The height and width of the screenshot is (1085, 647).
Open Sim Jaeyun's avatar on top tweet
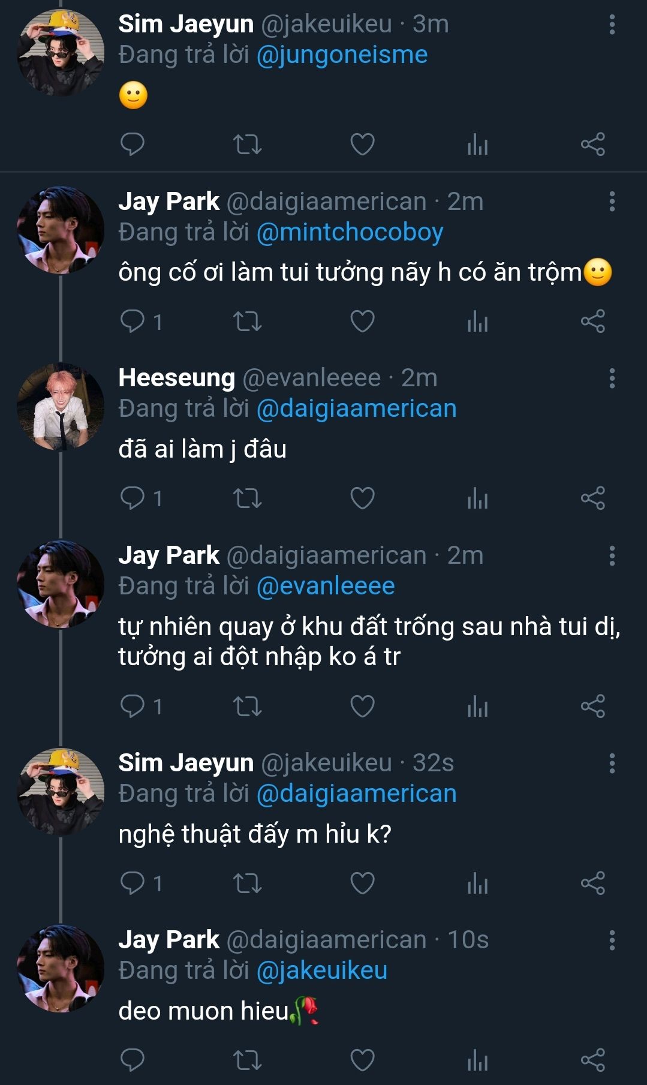(61, 53)
